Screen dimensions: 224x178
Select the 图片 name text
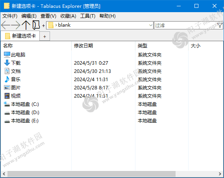click(16, 88)
